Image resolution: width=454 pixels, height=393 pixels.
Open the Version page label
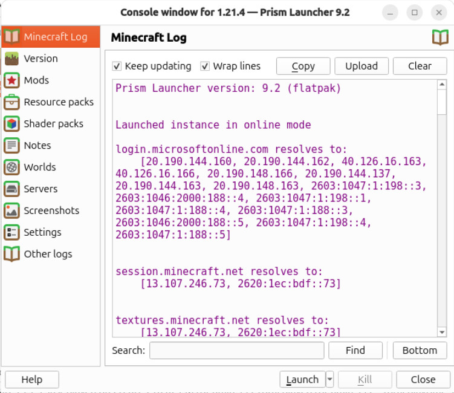41,59
